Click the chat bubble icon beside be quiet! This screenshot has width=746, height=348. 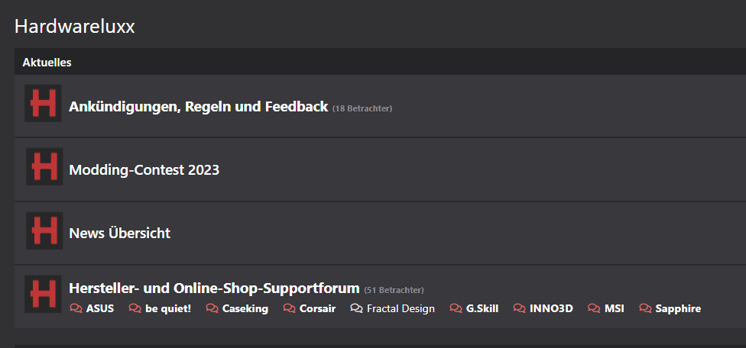tap(135, 309)
